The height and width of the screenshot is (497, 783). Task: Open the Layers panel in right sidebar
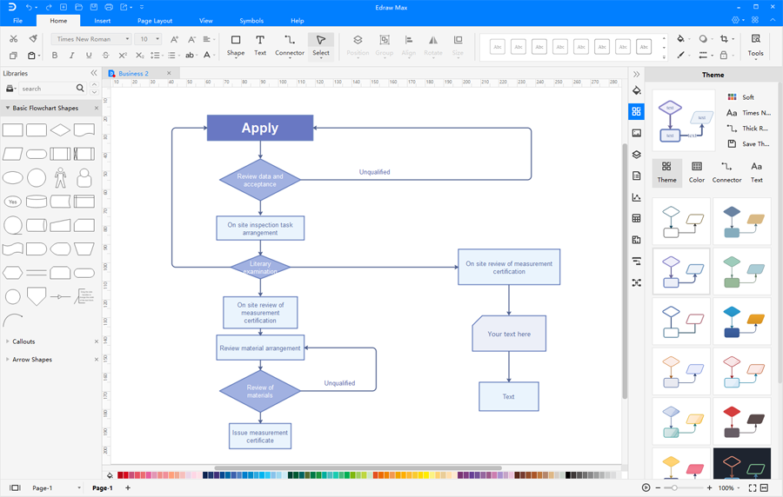637,155
